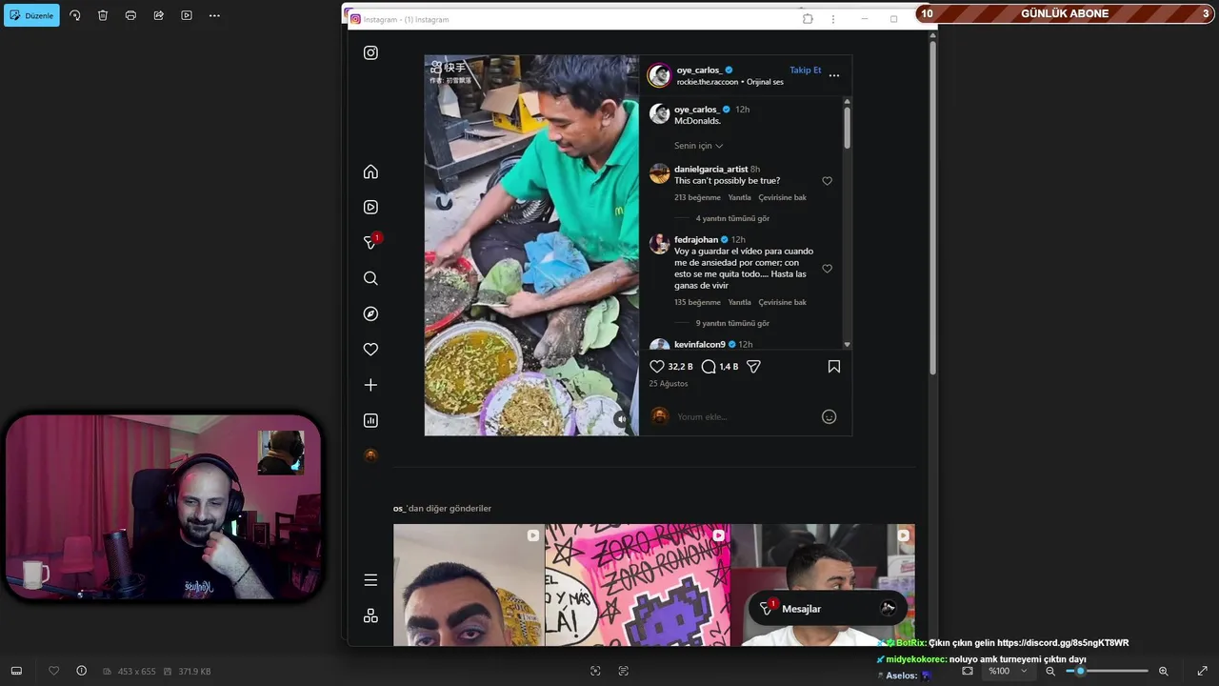The image size is (1219, 686).
Task: Follow oye_carlos_ with Takip Et
Action: 805,70
